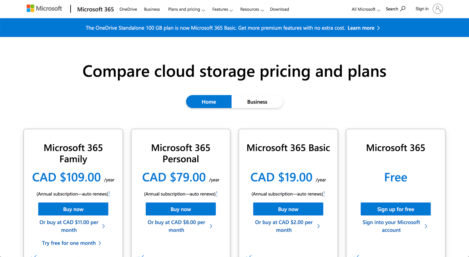The width and height of the screenshot is (469, 257).
Task: Expand the All Microsoft menu
Action: [366, 9]
